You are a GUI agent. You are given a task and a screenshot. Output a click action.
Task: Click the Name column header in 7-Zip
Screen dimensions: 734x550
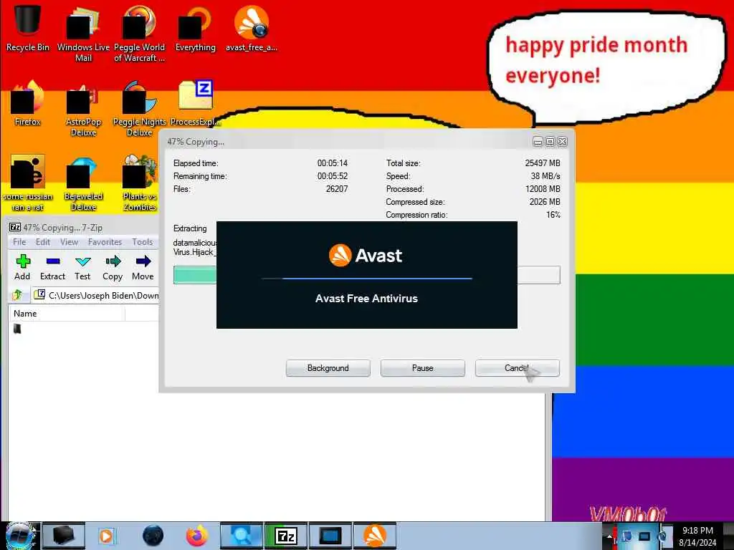[67, 314]
